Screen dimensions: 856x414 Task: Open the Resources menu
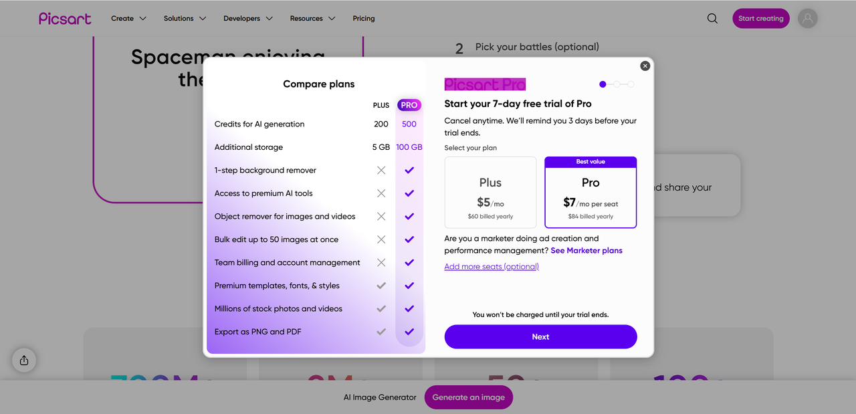pyautogui.click(x=312, y=19)
